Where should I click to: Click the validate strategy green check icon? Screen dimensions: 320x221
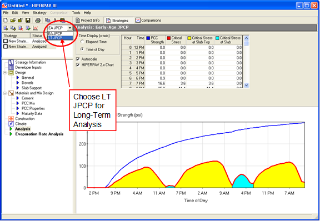[x=28, y=28]
